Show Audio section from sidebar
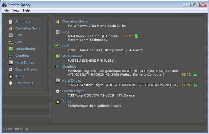 tap(20, 76)
